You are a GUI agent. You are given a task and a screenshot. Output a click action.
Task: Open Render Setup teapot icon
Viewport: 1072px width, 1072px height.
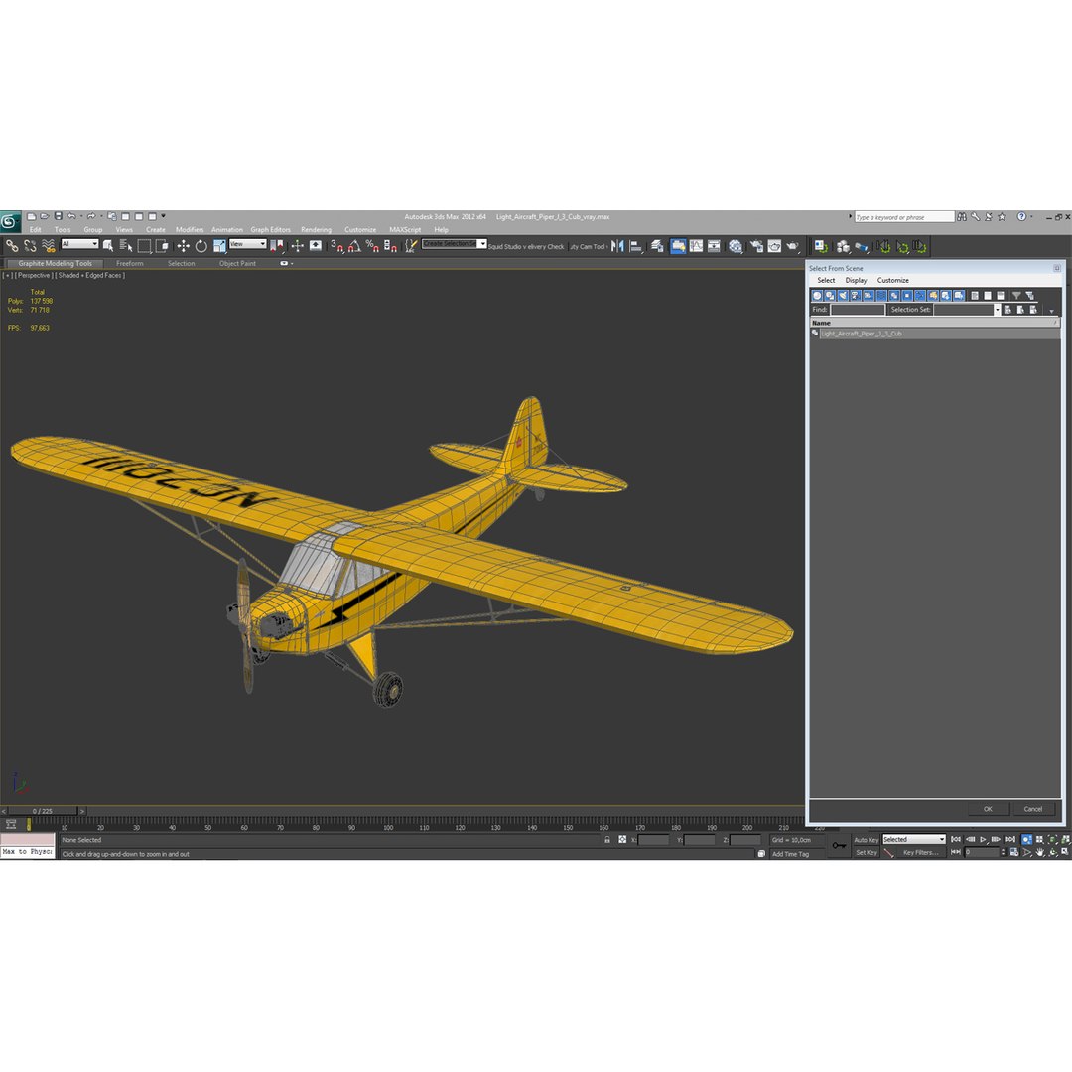click(756, 246)
